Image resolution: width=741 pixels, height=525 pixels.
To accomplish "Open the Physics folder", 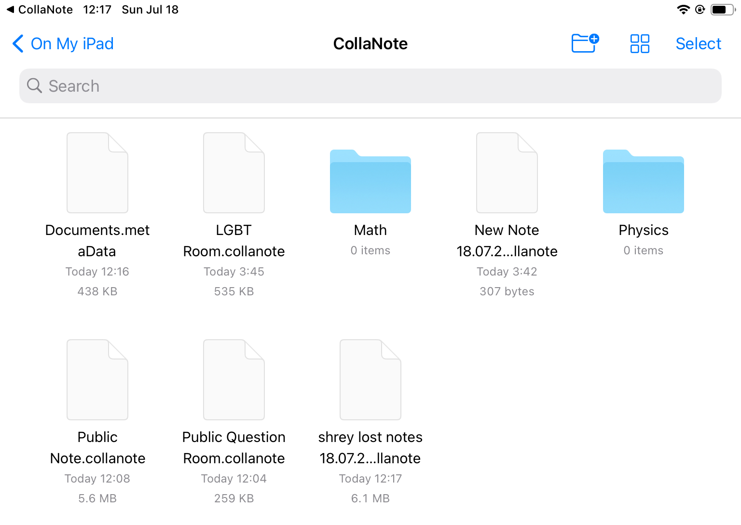I will [x=644, y=181].
